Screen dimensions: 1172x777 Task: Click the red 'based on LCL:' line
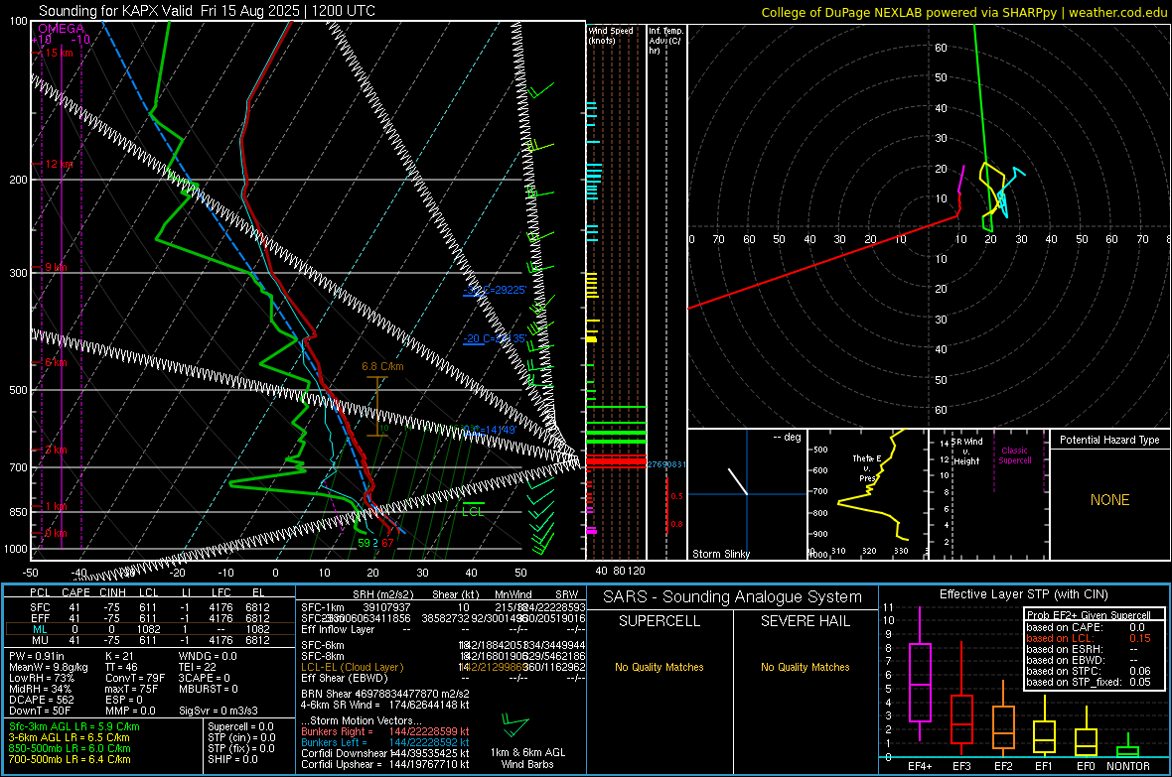[x=1060, y=638]
